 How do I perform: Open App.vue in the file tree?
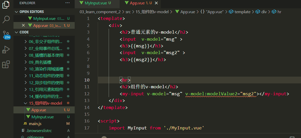tap(44, 110)
